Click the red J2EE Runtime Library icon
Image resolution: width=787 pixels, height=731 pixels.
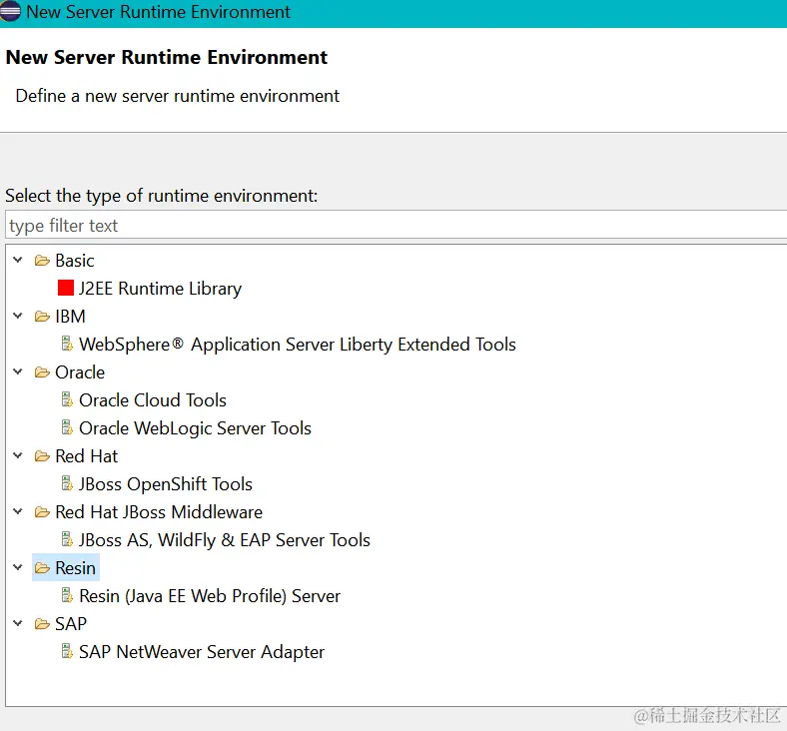(66, 288)
